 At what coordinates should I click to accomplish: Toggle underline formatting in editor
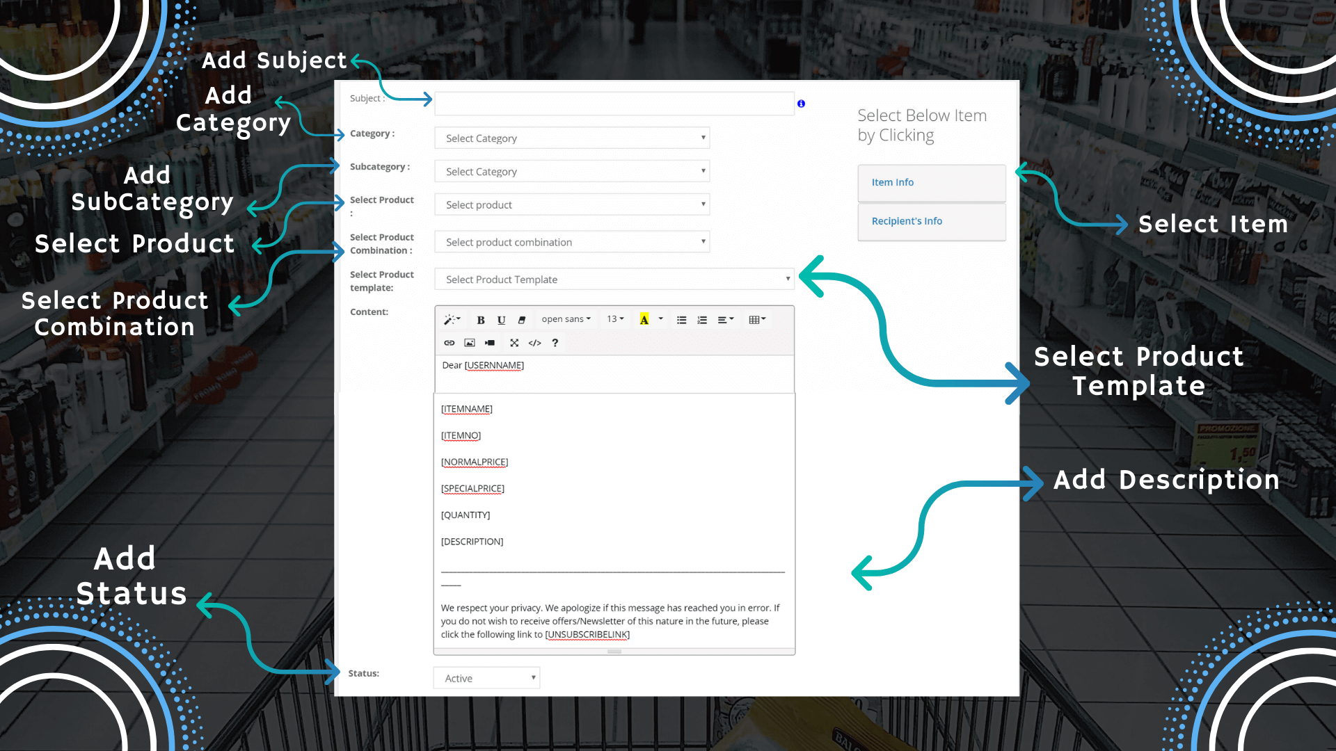pyautogui.click(x=501, y=320)
